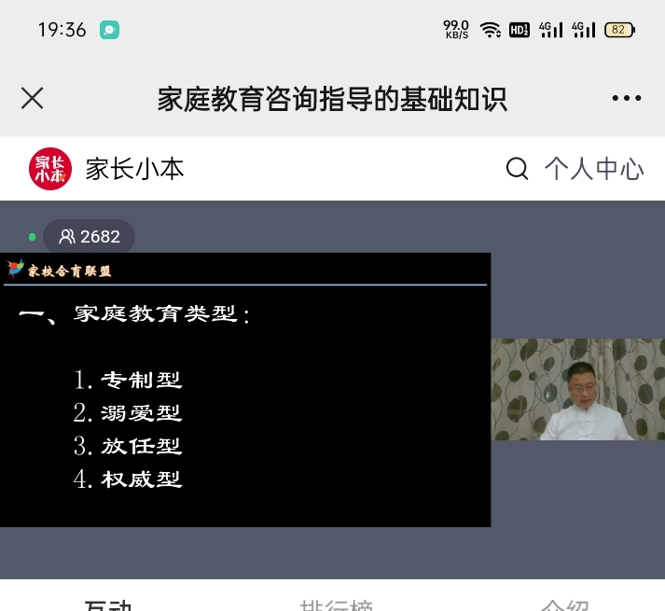Go to 个人中心 personal center

(x=594, y=169)
